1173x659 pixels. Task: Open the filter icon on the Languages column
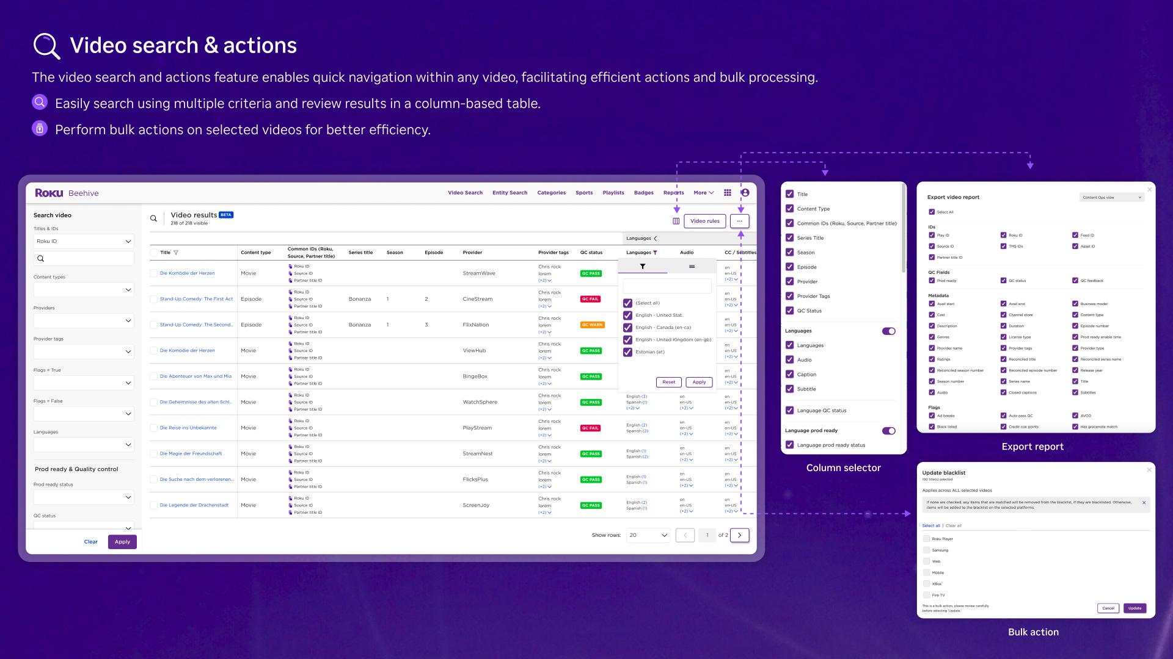click(655, 252)
